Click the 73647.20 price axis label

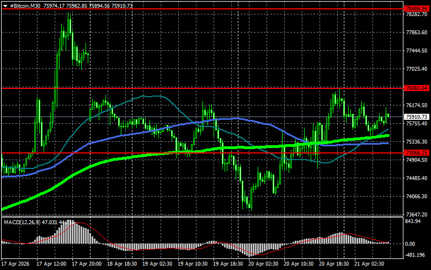coord(417,214)
